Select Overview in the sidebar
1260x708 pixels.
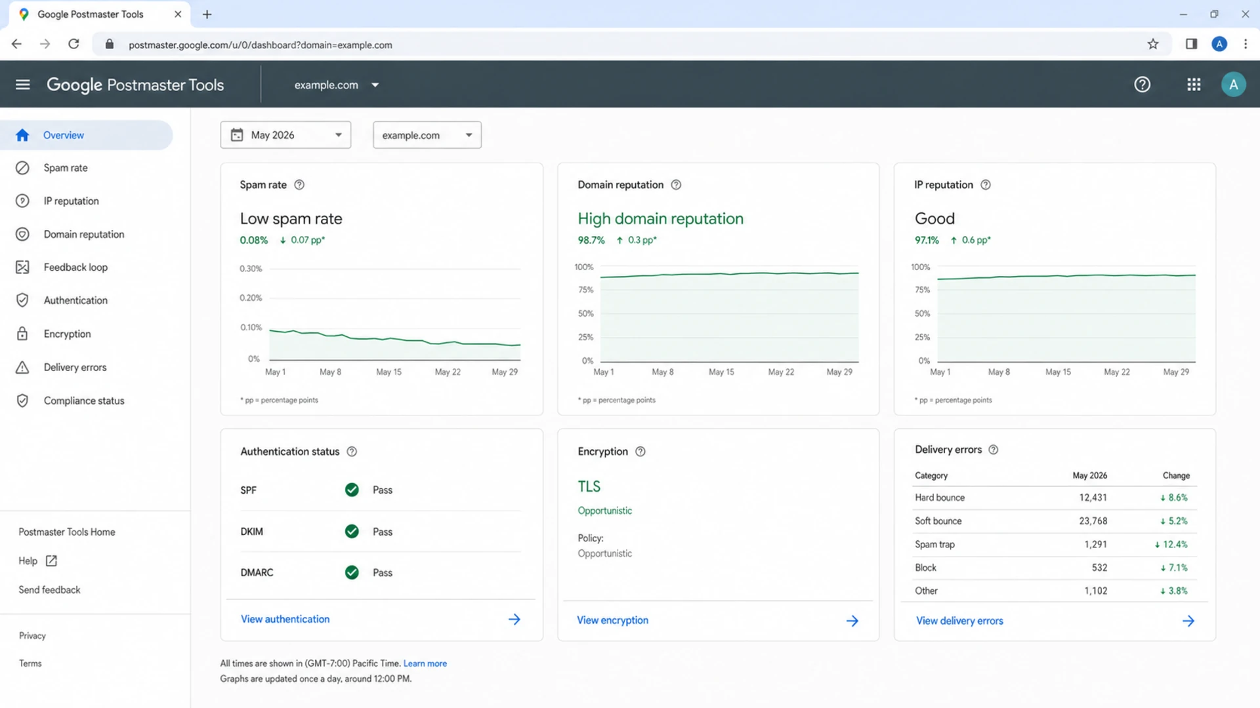[86, 135]
